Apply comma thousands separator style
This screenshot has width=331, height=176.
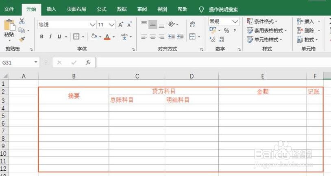tap(235, 30)
